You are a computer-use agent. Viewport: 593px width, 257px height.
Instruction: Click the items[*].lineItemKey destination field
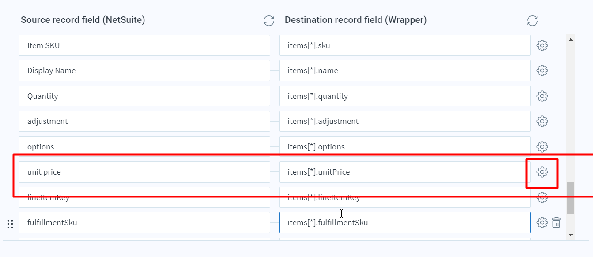click(405, 197)
